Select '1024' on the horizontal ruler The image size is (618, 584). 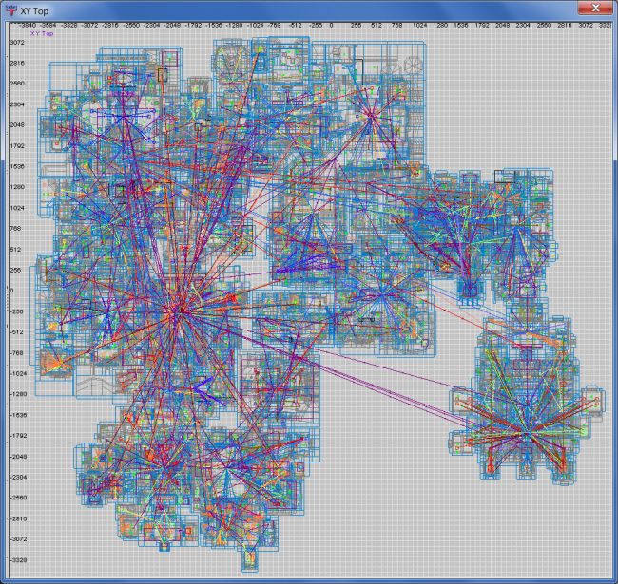(x=419, y=25)
